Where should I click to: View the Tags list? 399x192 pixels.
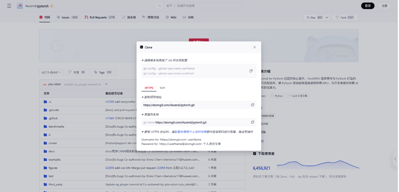103,72
